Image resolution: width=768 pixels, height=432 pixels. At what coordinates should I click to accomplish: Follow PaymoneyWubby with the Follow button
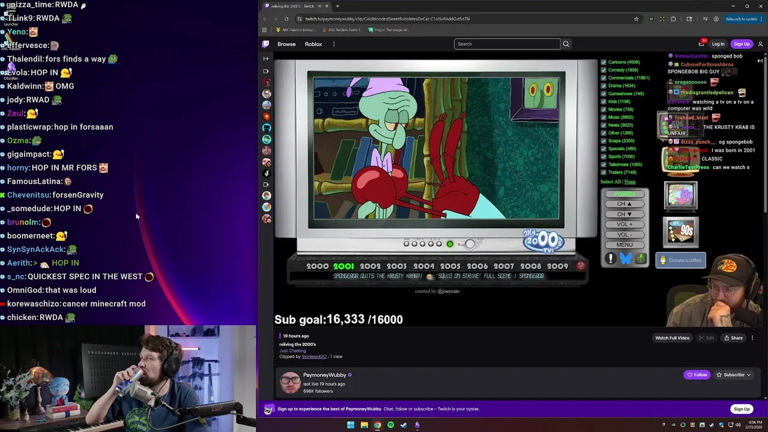tap(696, 374)
